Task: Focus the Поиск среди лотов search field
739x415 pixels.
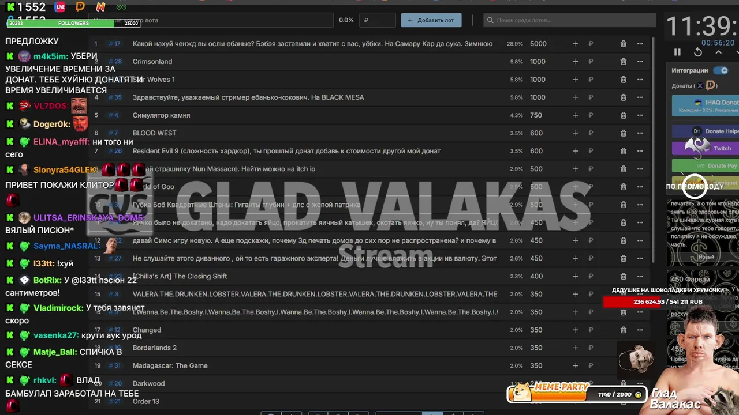Action: coord(570,20)
